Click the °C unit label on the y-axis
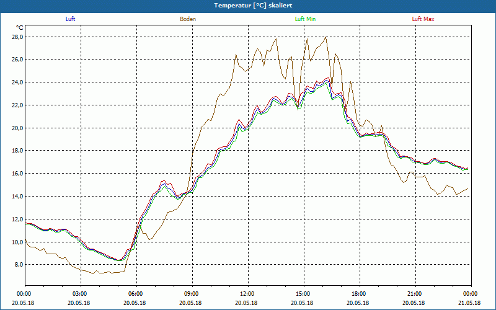This screenshot has width=496, height=310. click(x=20, y=28)
